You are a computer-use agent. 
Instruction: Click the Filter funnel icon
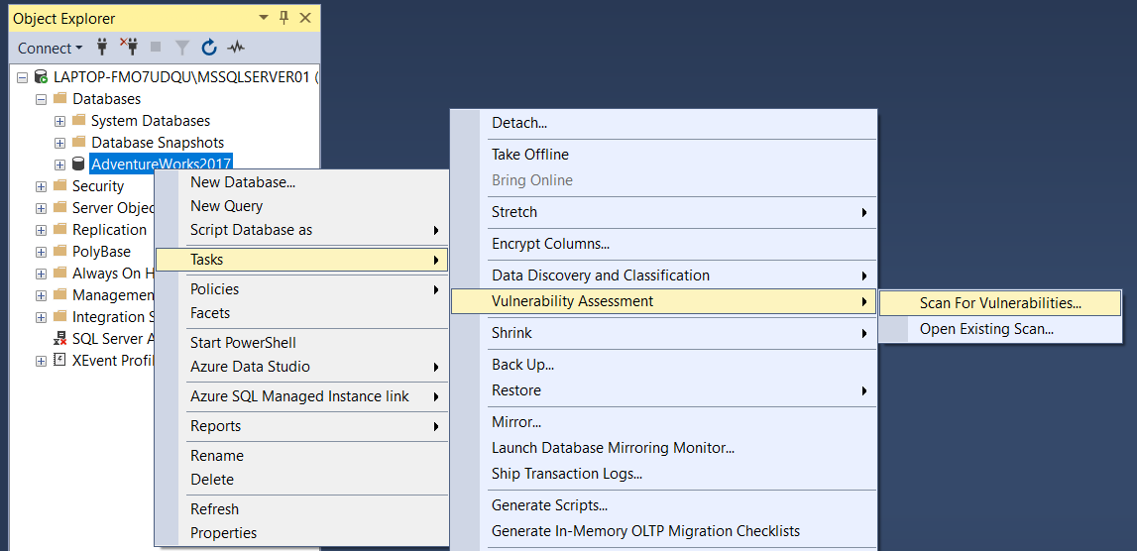(182, 48)
